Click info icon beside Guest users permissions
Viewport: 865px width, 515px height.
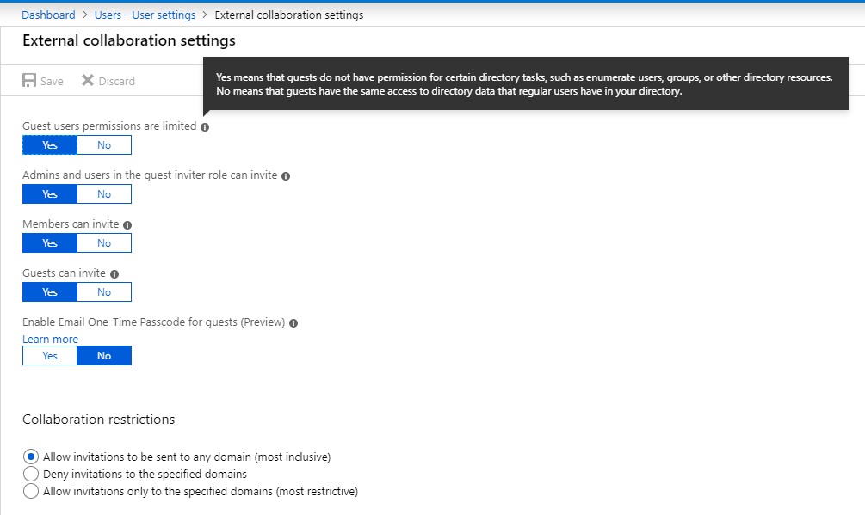tap(205, 127)
